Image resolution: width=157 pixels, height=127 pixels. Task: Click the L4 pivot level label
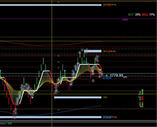tap(59, 110)
